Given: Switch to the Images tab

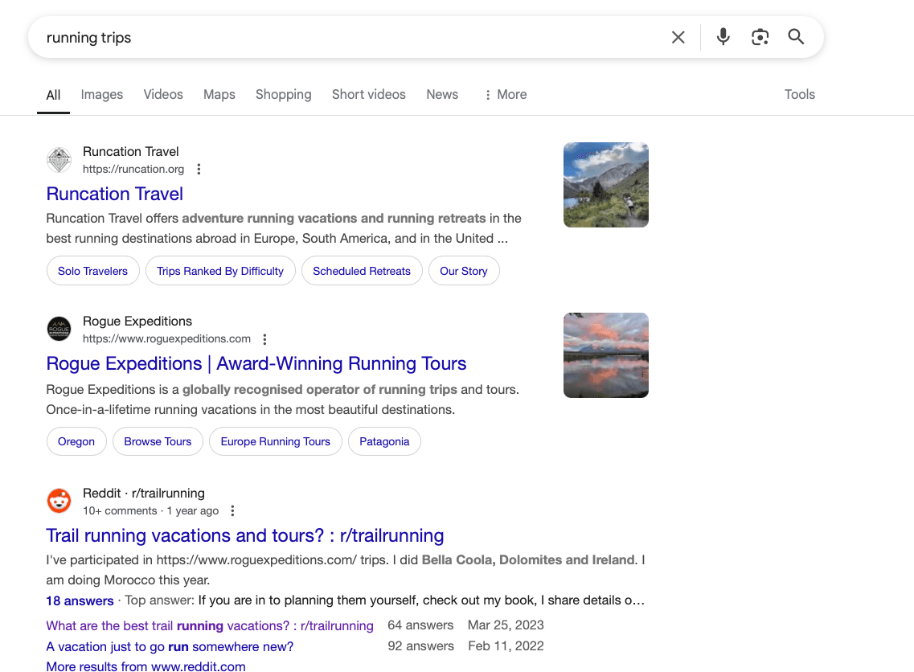Looking at the screenshot, I should [x=102, y=95].
